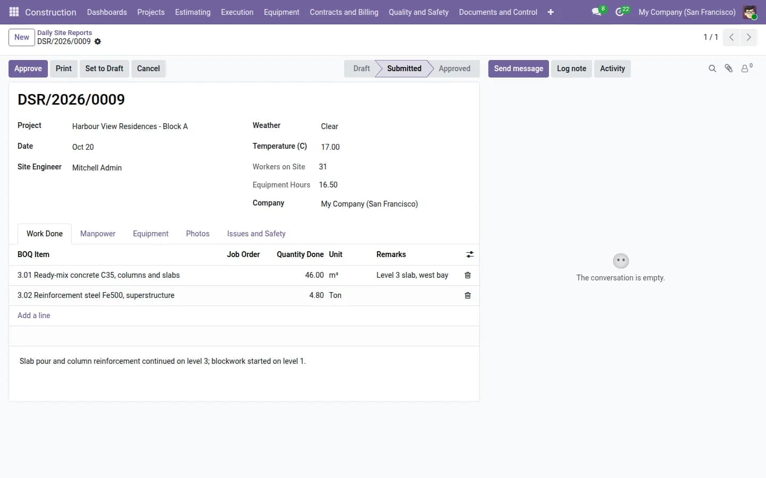Open the apps grid home menu
The image size is (766, 478).
(x=14, y=12)
